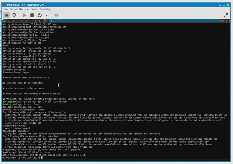Screen dimensions: 233x164
Task: Shut down the VM power icon
Action: [x=39, y=15]
